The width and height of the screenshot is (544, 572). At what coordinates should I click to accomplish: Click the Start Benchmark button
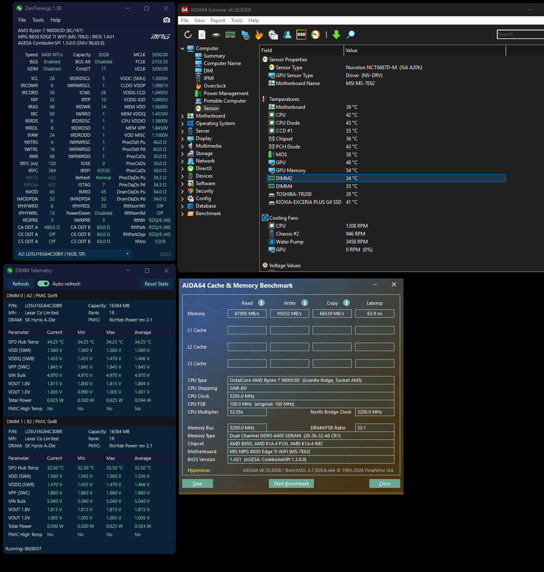291,484
